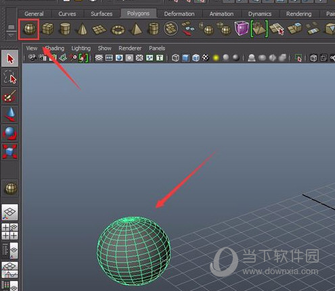Click the shelf icon with red arrow and blue squares
The width and height of the screenshot is (335, 291).
187,29
